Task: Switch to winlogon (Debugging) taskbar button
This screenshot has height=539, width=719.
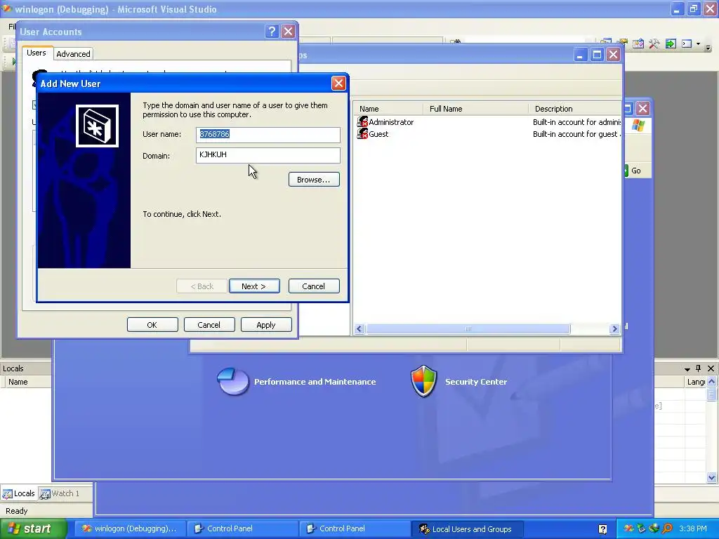Action: [x=130, y=528]
